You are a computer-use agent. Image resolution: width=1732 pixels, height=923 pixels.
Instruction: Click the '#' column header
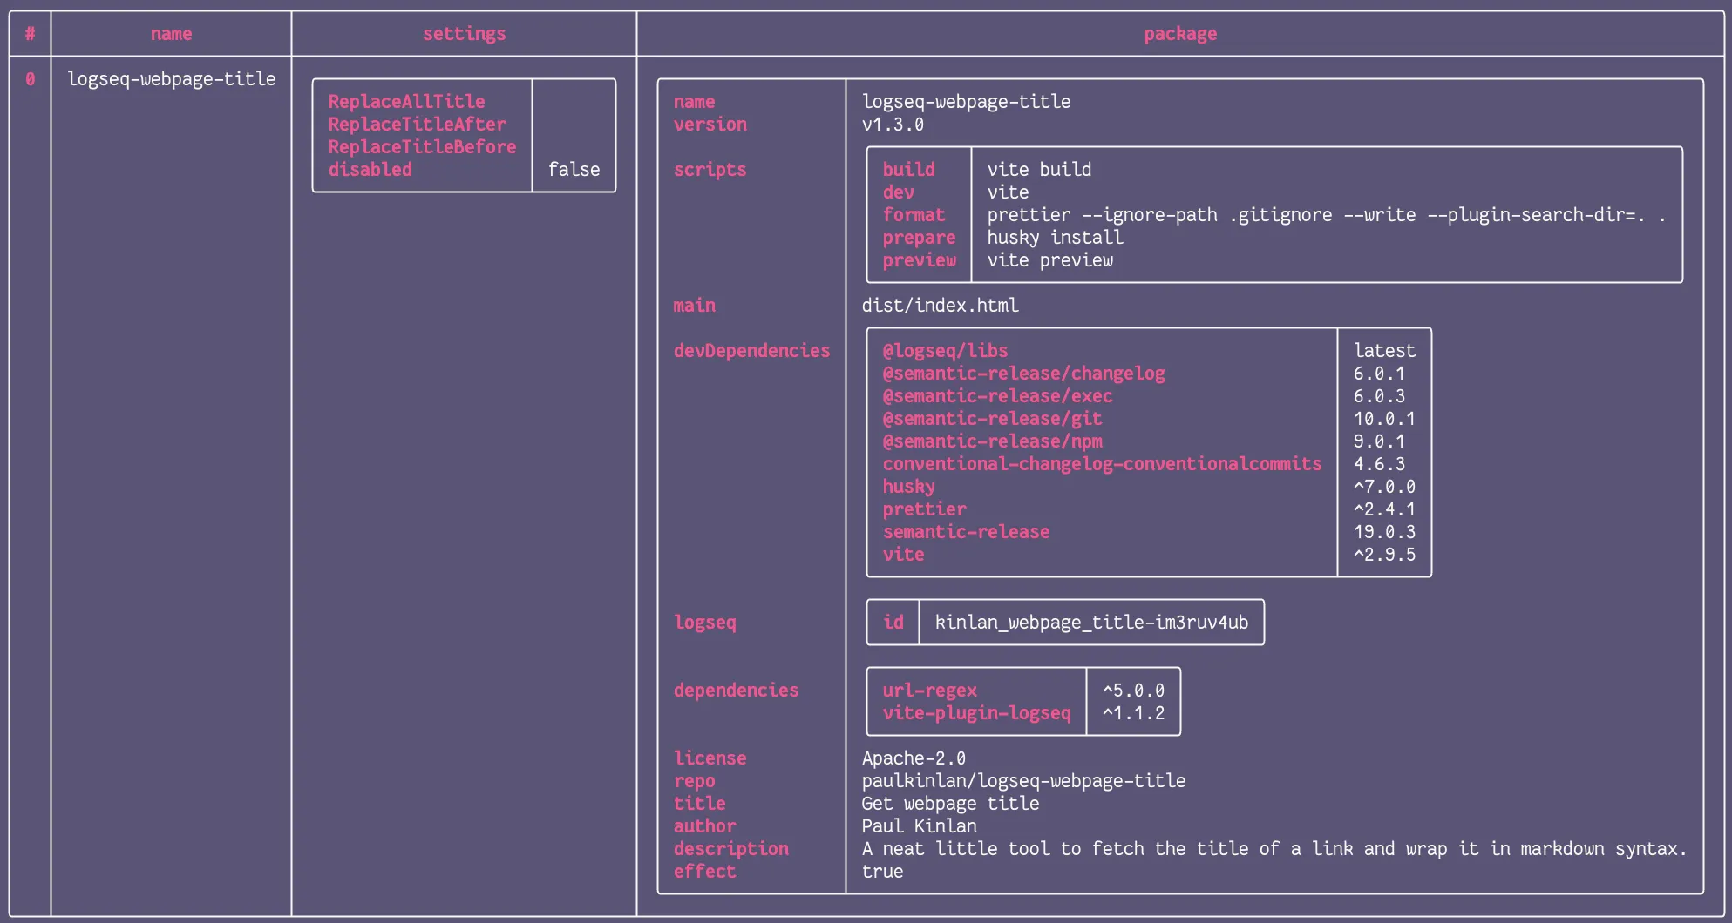pyautogui.click(x=30, y=34)
